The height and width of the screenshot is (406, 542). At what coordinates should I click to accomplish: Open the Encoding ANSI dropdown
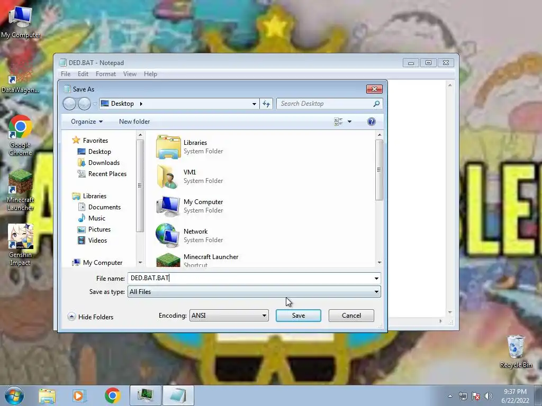point(229,316)
